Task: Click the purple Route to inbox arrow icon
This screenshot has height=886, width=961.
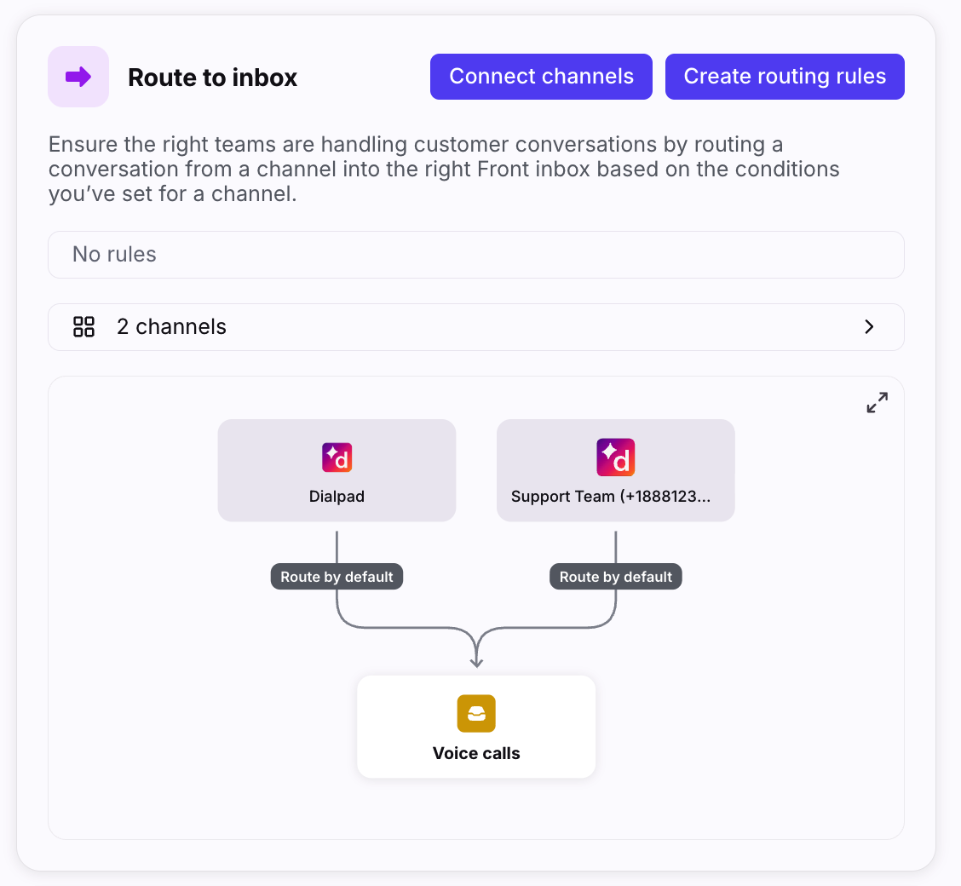Action: click(78, 77)
